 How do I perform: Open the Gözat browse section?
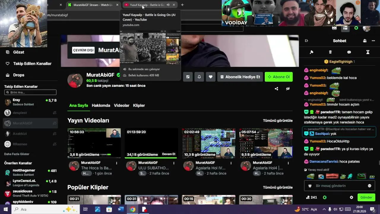point(19,52)
